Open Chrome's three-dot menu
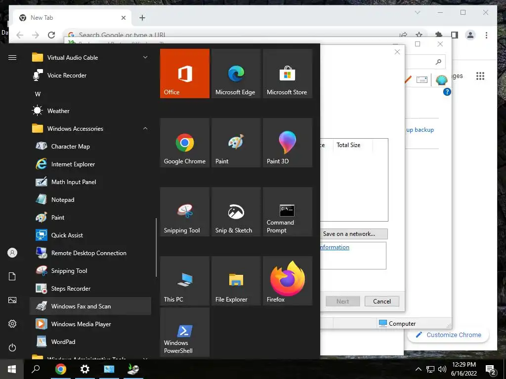506x379 pixels. [x=486, y=35]
